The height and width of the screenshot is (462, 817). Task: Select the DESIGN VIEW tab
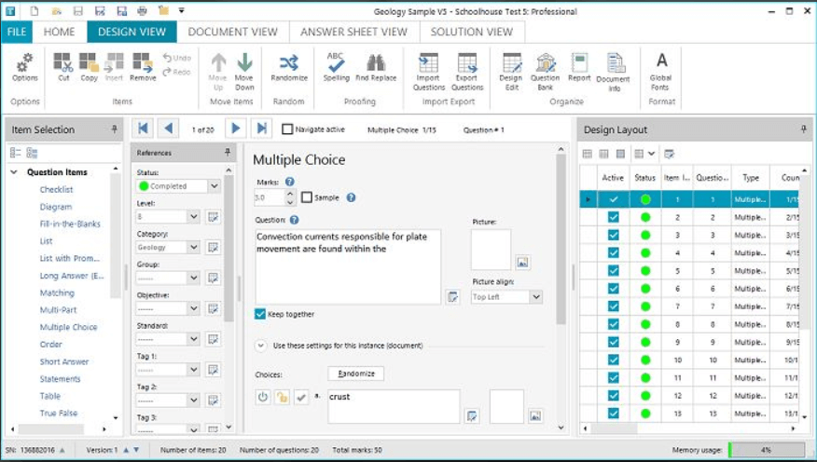click(132, 32)
